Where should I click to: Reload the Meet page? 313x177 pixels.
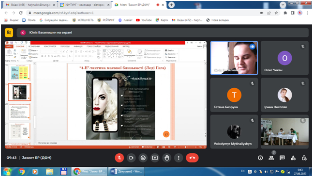click(x=21, y=13)
